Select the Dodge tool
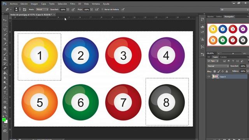Screen dimensions: 249x140 click(x=5, y=83)
